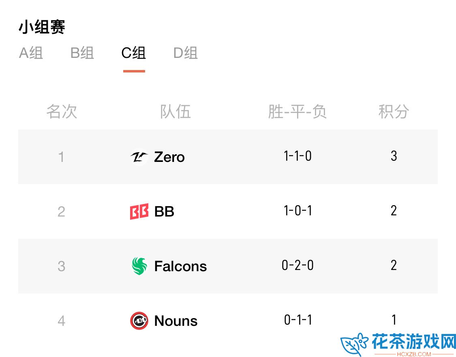
Task: Click the green Falcons team logo
Action: [139, 266]
